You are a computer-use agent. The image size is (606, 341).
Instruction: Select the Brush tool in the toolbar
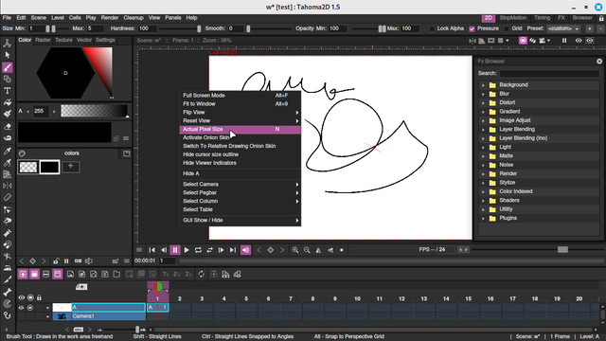point(7,67)
